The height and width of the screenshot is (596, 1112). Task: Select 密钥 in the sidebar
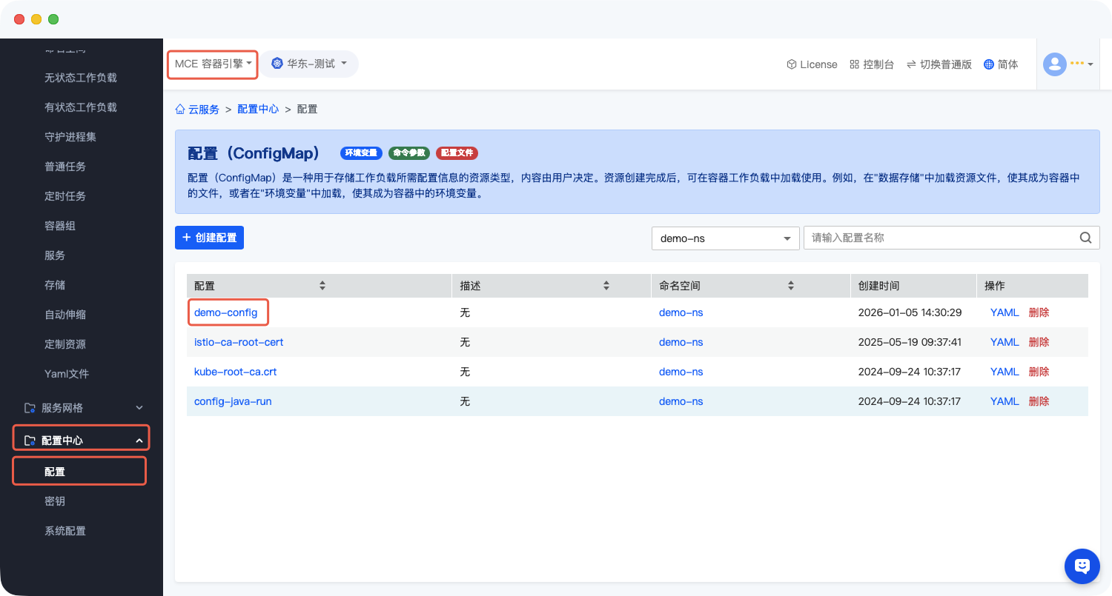pos(55,501)
